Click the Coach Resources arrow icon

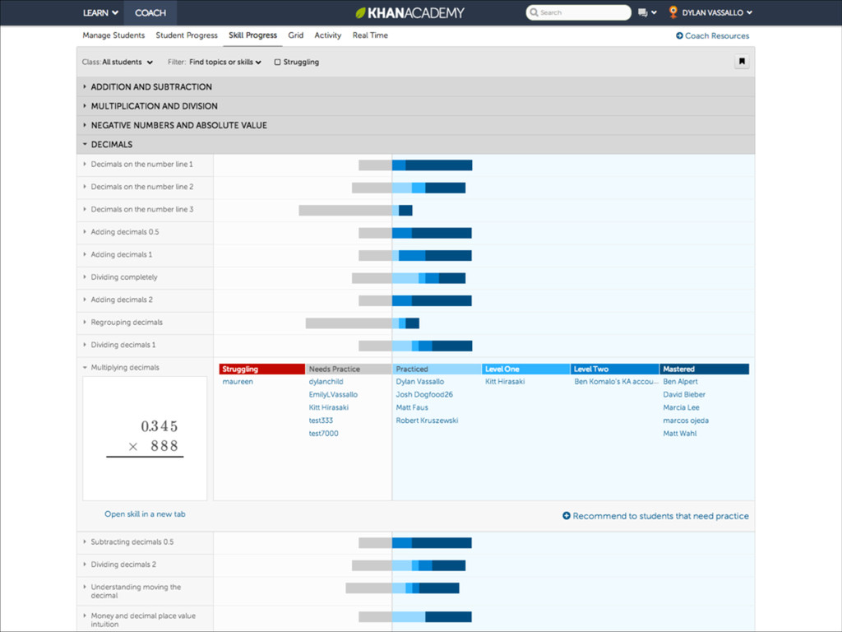click(x=679, y=35)
